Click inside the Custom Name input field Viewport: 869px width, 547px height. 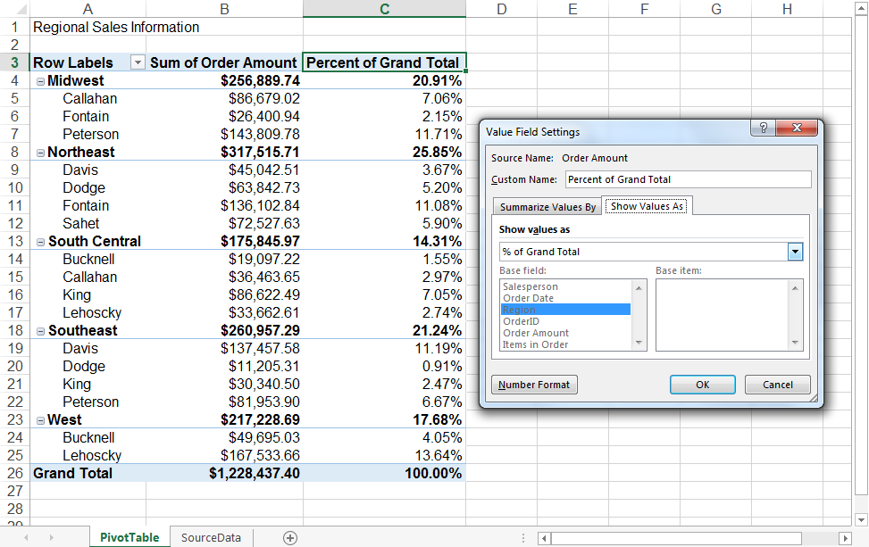(688, 179)
